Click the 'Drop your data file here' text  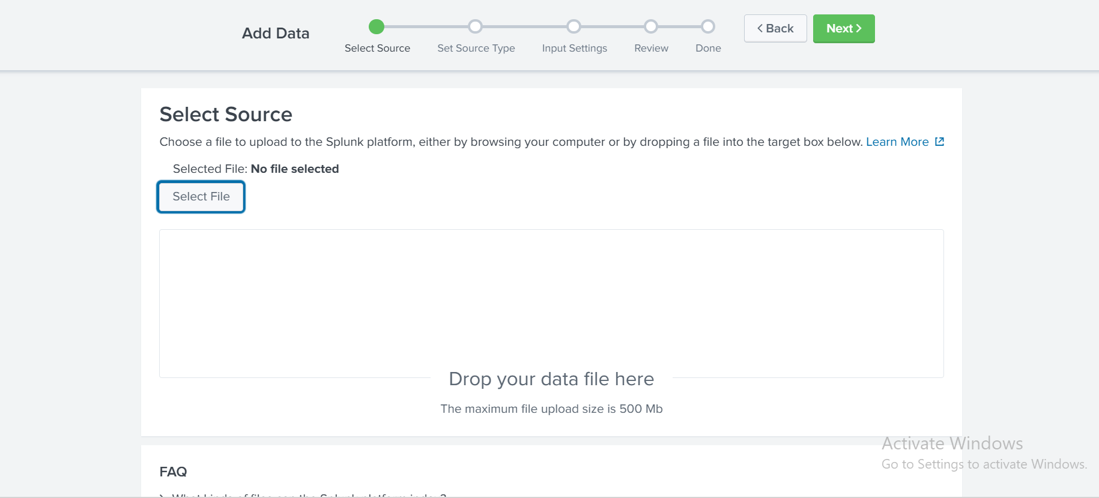(x=551, y=379)
